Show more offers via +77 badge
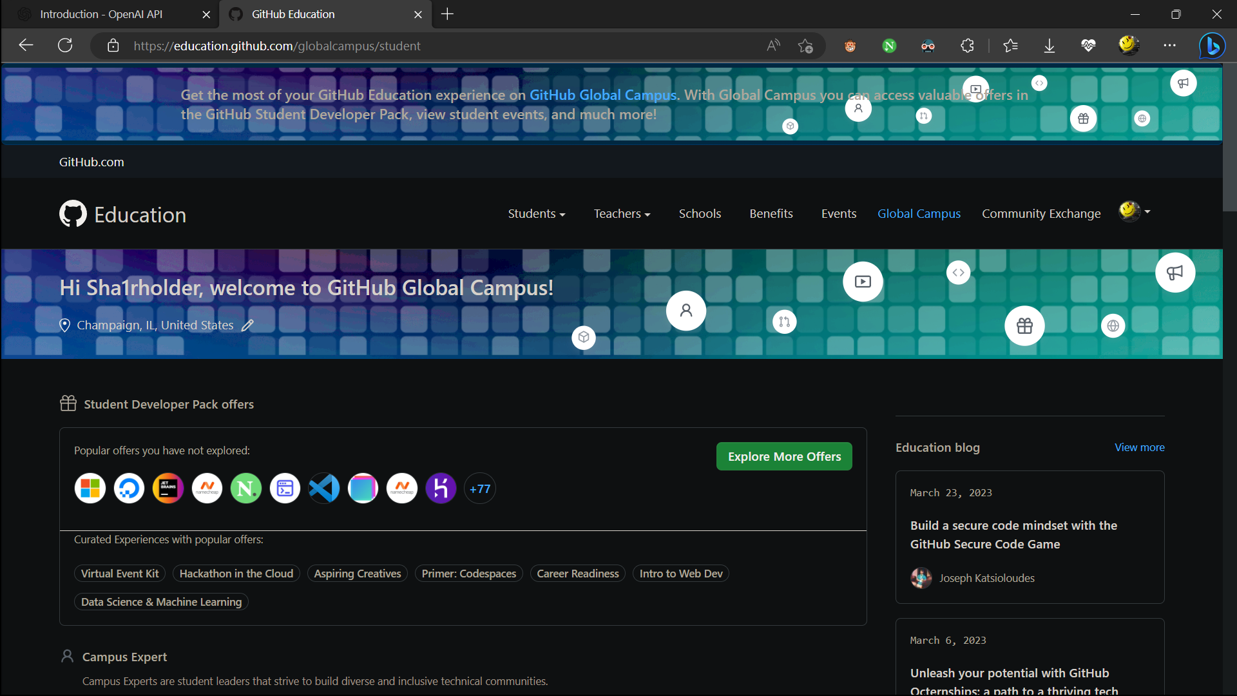1237x696 pixels. coord(480,488)
